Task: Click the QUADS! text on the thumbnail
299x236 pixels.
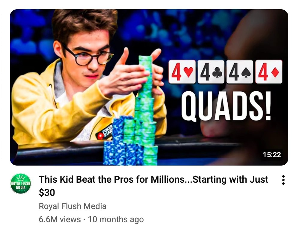Action: 226,106
